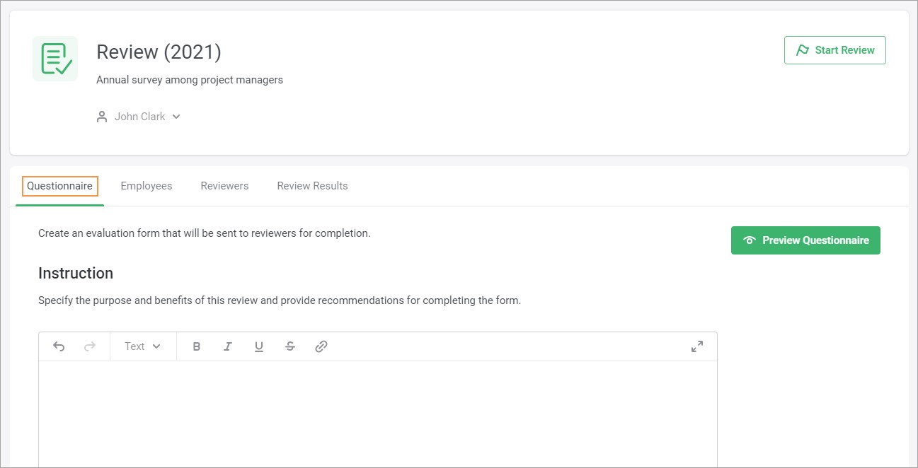Go to the Reviewers tab
Screen dimensions: 918x468
[224, 186]
